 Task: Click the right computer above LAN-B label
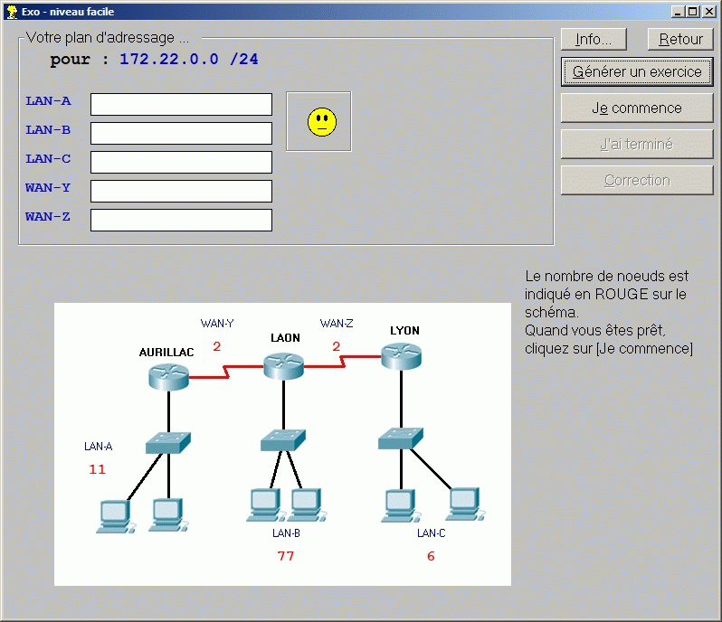(x=308, y=504)
